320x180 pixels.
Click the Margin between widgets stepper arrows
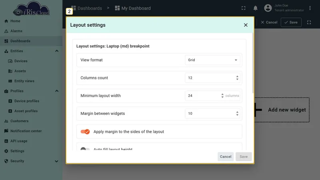(x=237, y=114)
